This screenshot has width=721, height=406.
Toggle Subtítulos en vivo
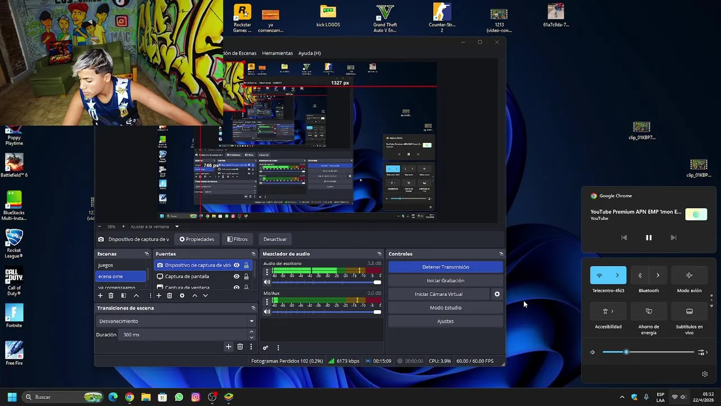tap(689, 311)
